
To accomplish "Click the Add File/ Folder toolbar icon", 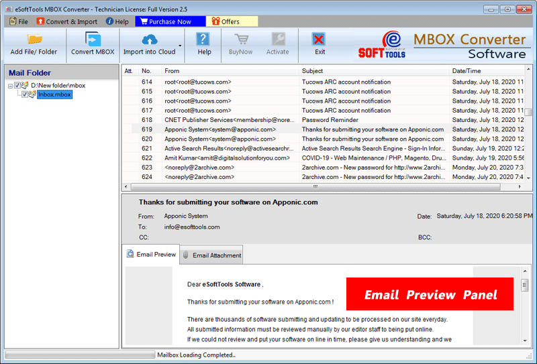I will tap(34, 40).
